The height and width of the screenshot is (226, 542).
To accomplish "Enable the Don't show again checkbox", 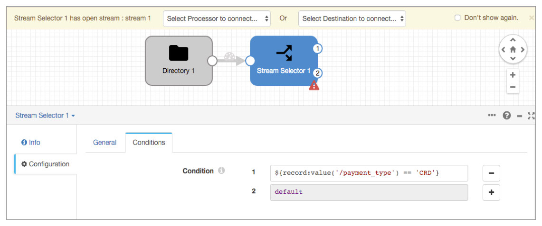I will point(457,18).
